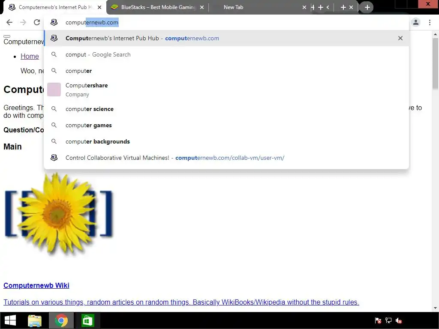Open the Chrome three-dot menu
Viewport: 439px width, 329px height.
pos(430,22)
